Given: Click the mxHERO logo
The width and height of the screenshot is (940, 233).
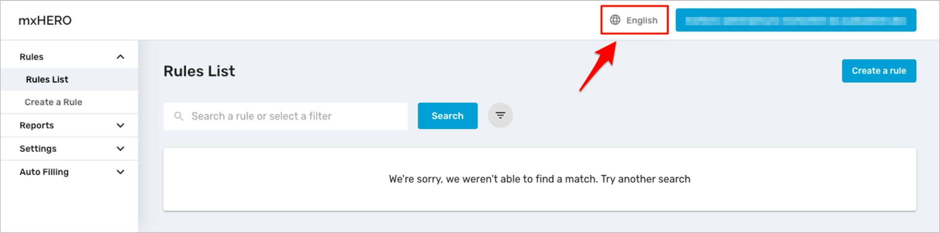Looking at the screenshot, I should (45, 21).
